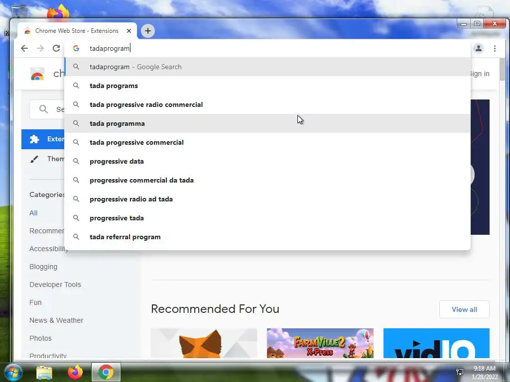Close the Chrome Web Store tab
Image resolution: width=510 pixels, height=382 pixels.
129,31
